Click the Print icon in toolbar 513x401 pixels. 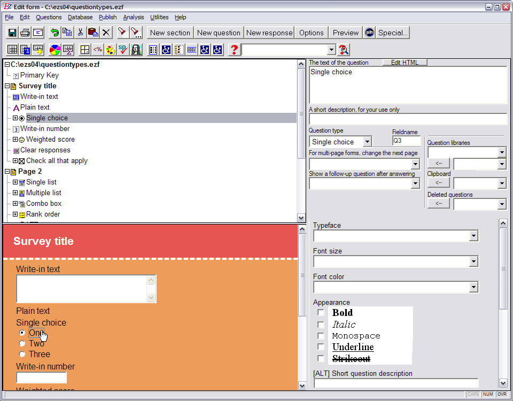point(25,33)
